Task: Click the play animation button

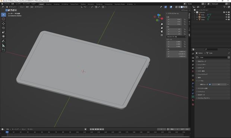Action: [98, 129]
